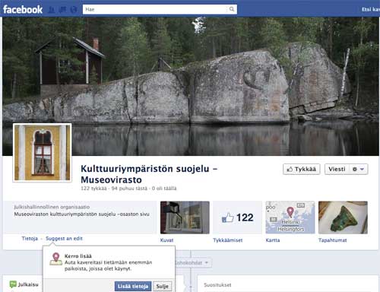The width and height of the screenshot is (380, 292).
Task: Click the Sulje close button
Action: [163, 286]
